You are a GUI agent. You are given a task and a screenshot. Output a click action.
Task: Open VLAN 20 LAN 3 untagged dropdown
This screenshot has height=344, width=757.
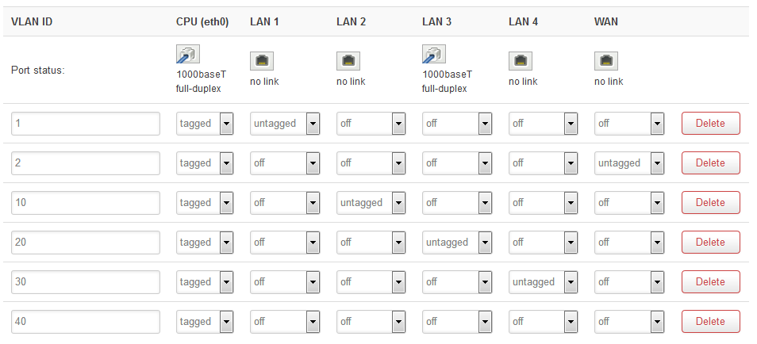click(x=457, y=243)
